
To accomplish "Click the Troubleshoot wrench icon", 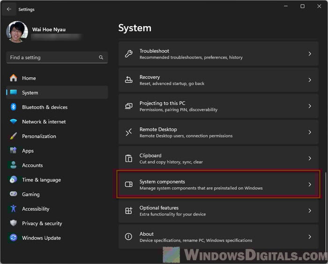I will click(129, 54).
